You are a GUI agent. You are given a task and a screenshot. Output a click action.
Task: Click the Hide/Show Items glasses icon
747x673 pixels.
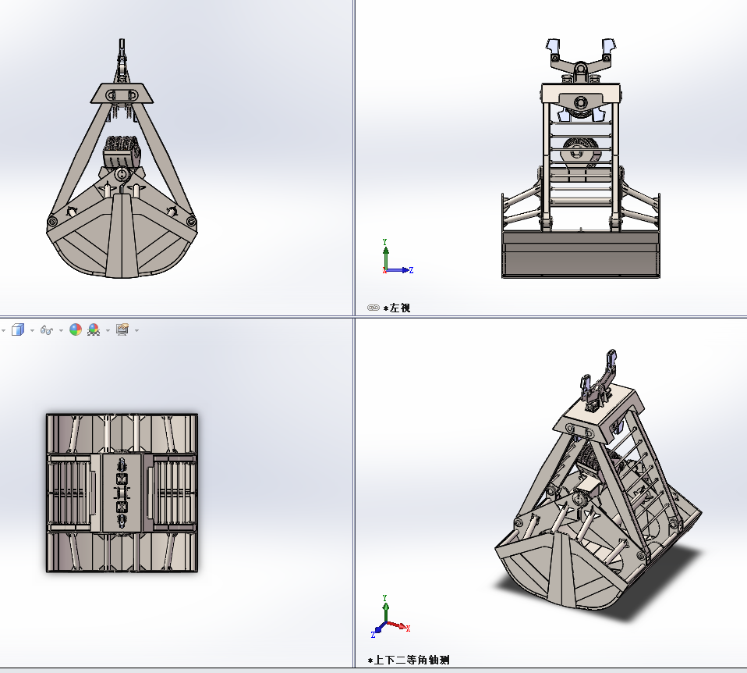47,329
